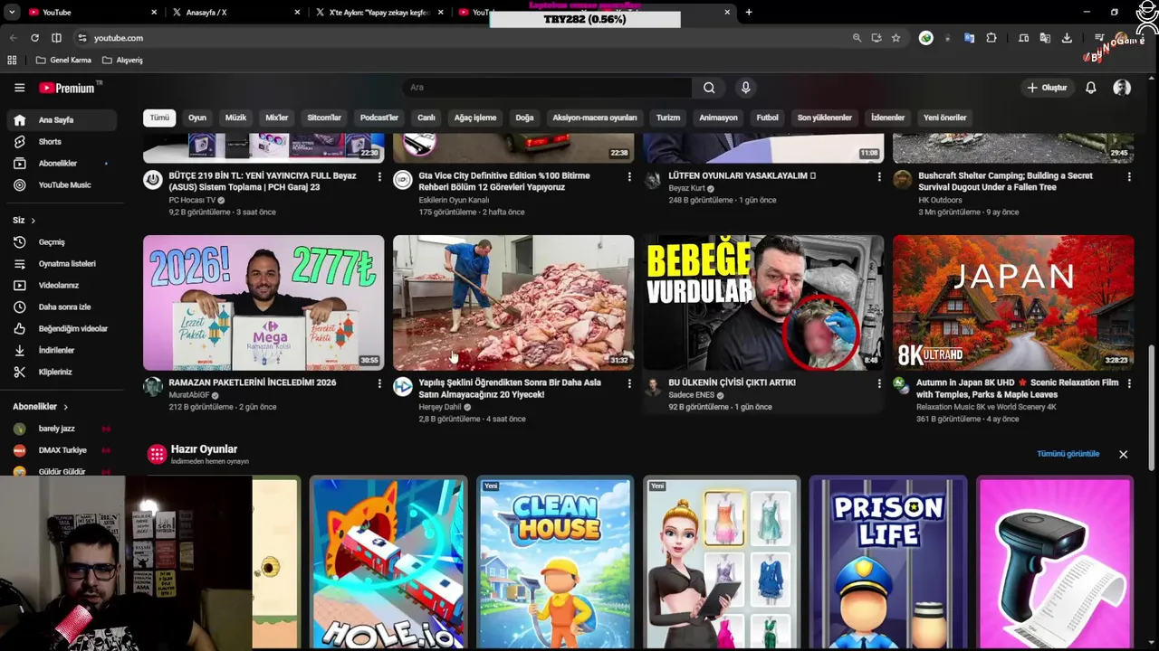Open the notifications bell
Screen dimensions: 1159x651
(x=1091, y=88)
